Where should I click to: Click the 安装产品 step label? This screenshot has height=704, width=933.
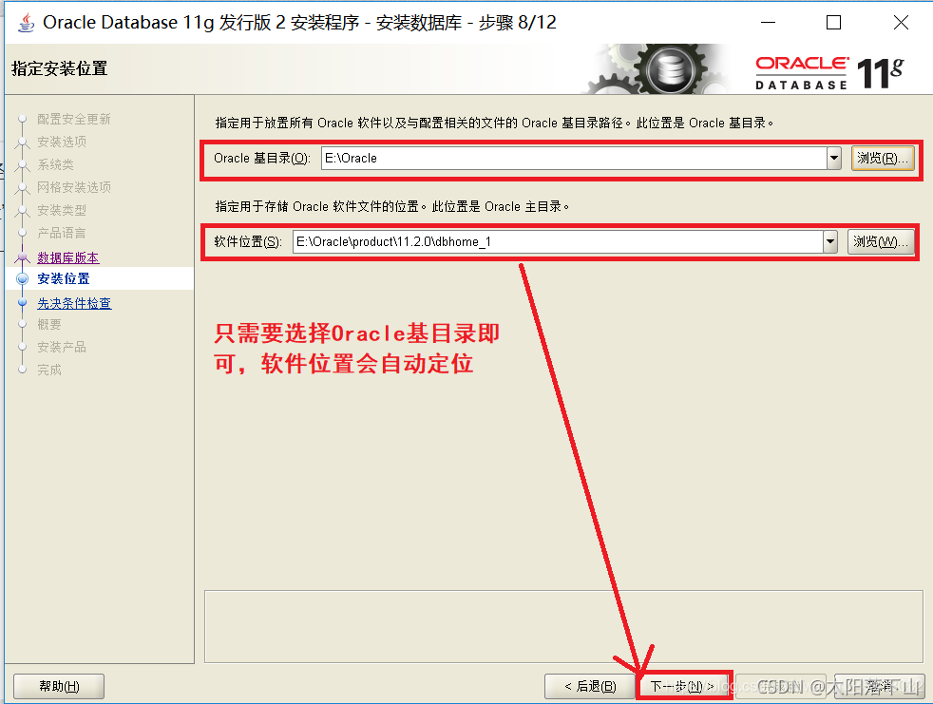pyautogui.click(x=62, y=347)
